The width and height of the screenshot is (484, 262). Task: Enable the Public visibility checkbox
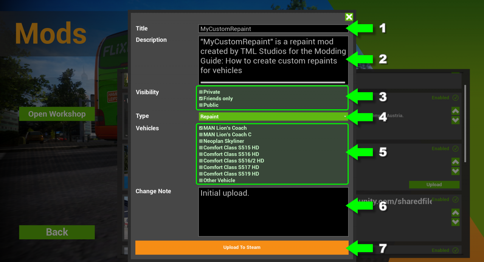(x=201, y=105)
